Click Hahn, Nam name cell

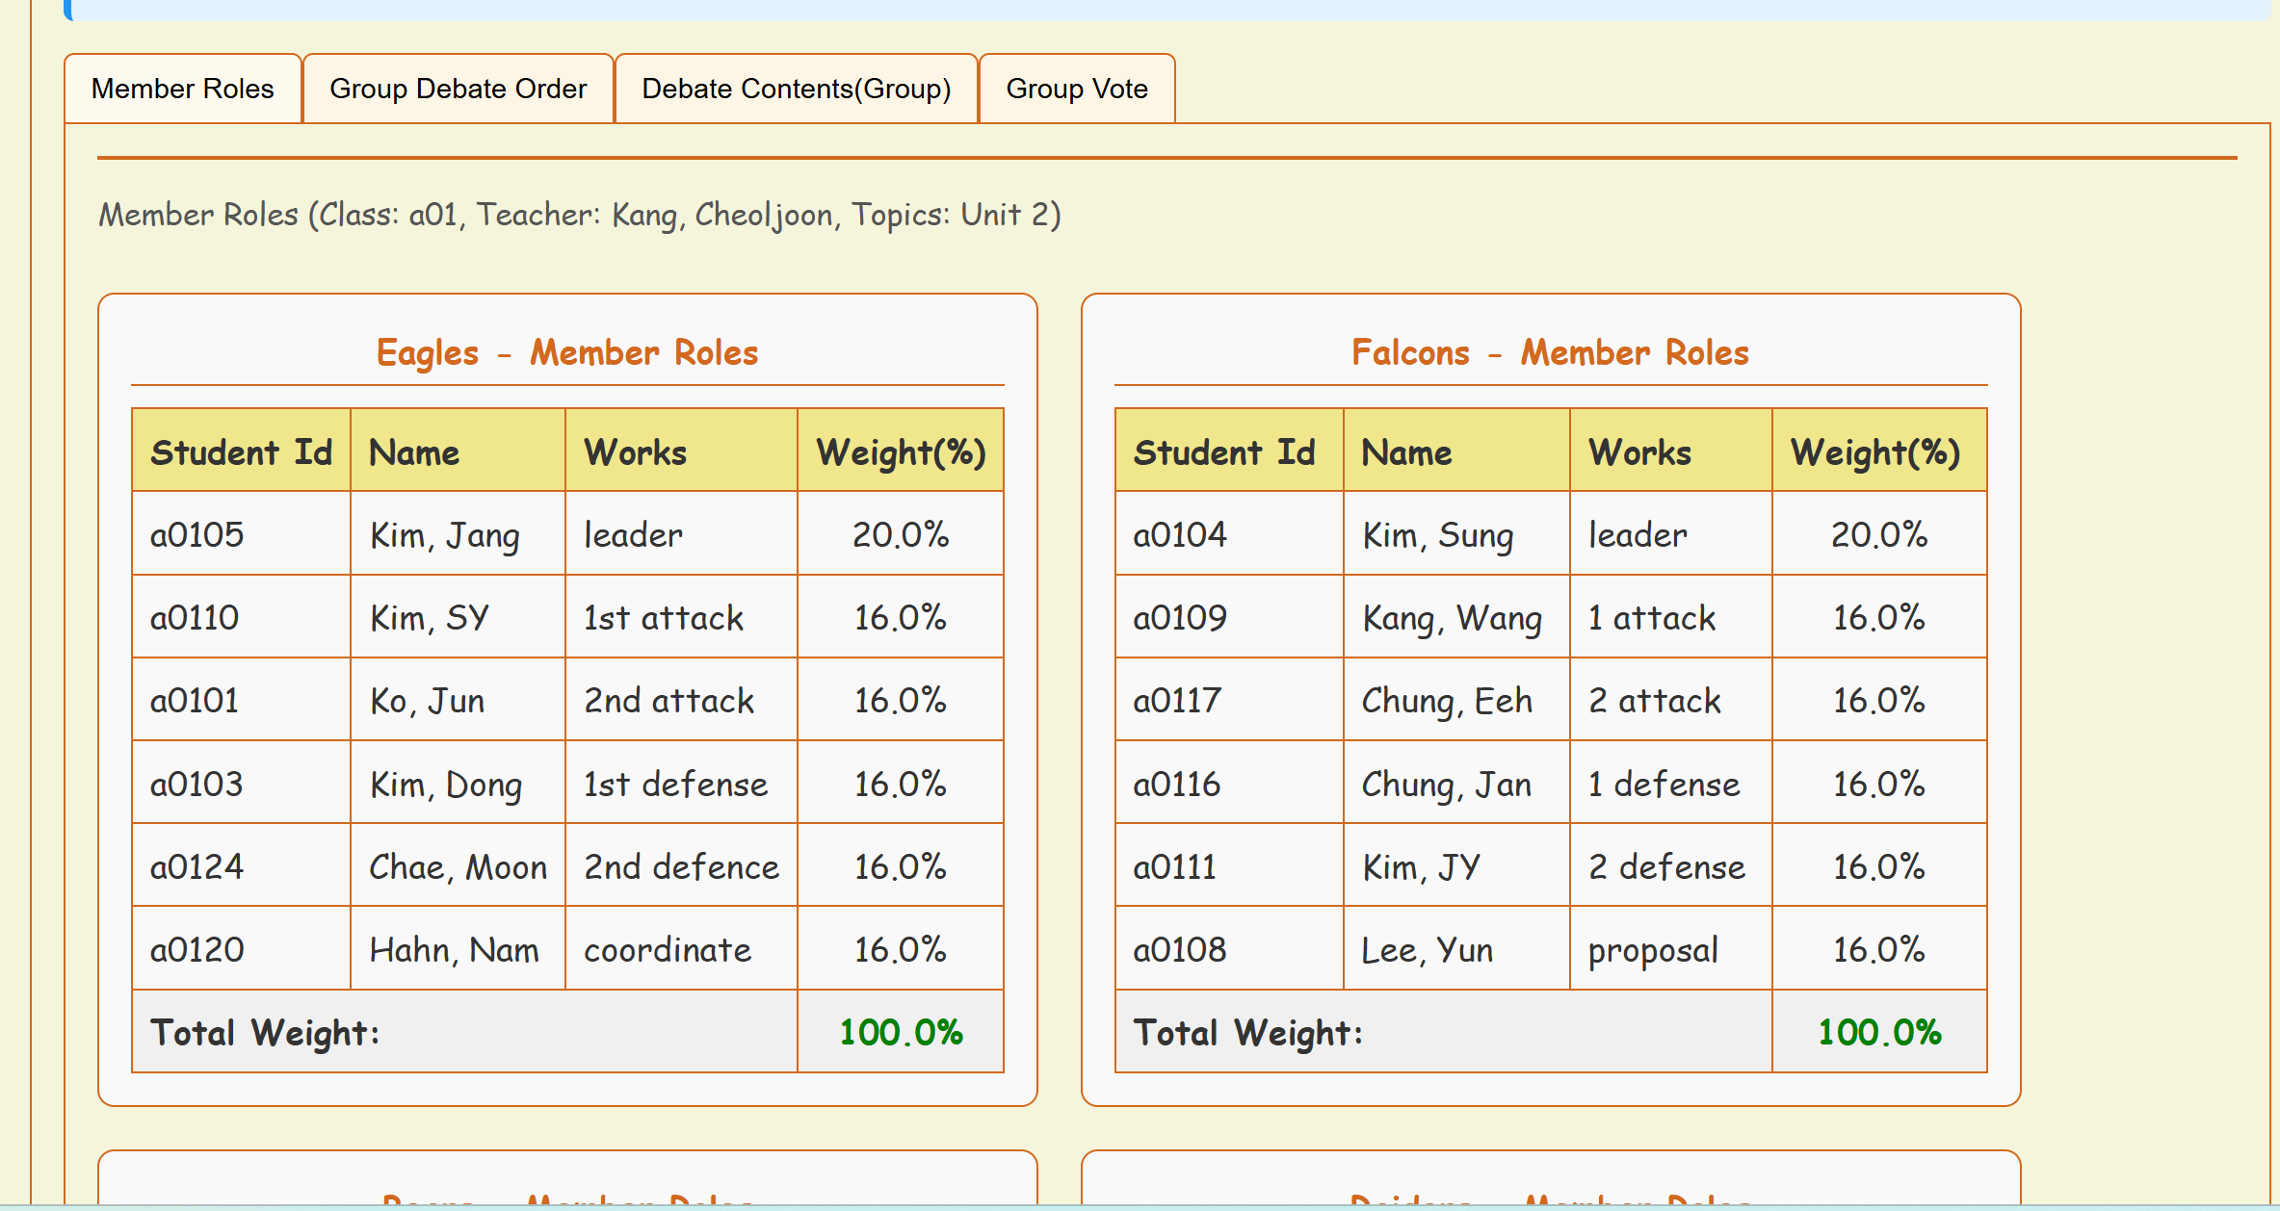pyautogui.click(x=454, y=949)
